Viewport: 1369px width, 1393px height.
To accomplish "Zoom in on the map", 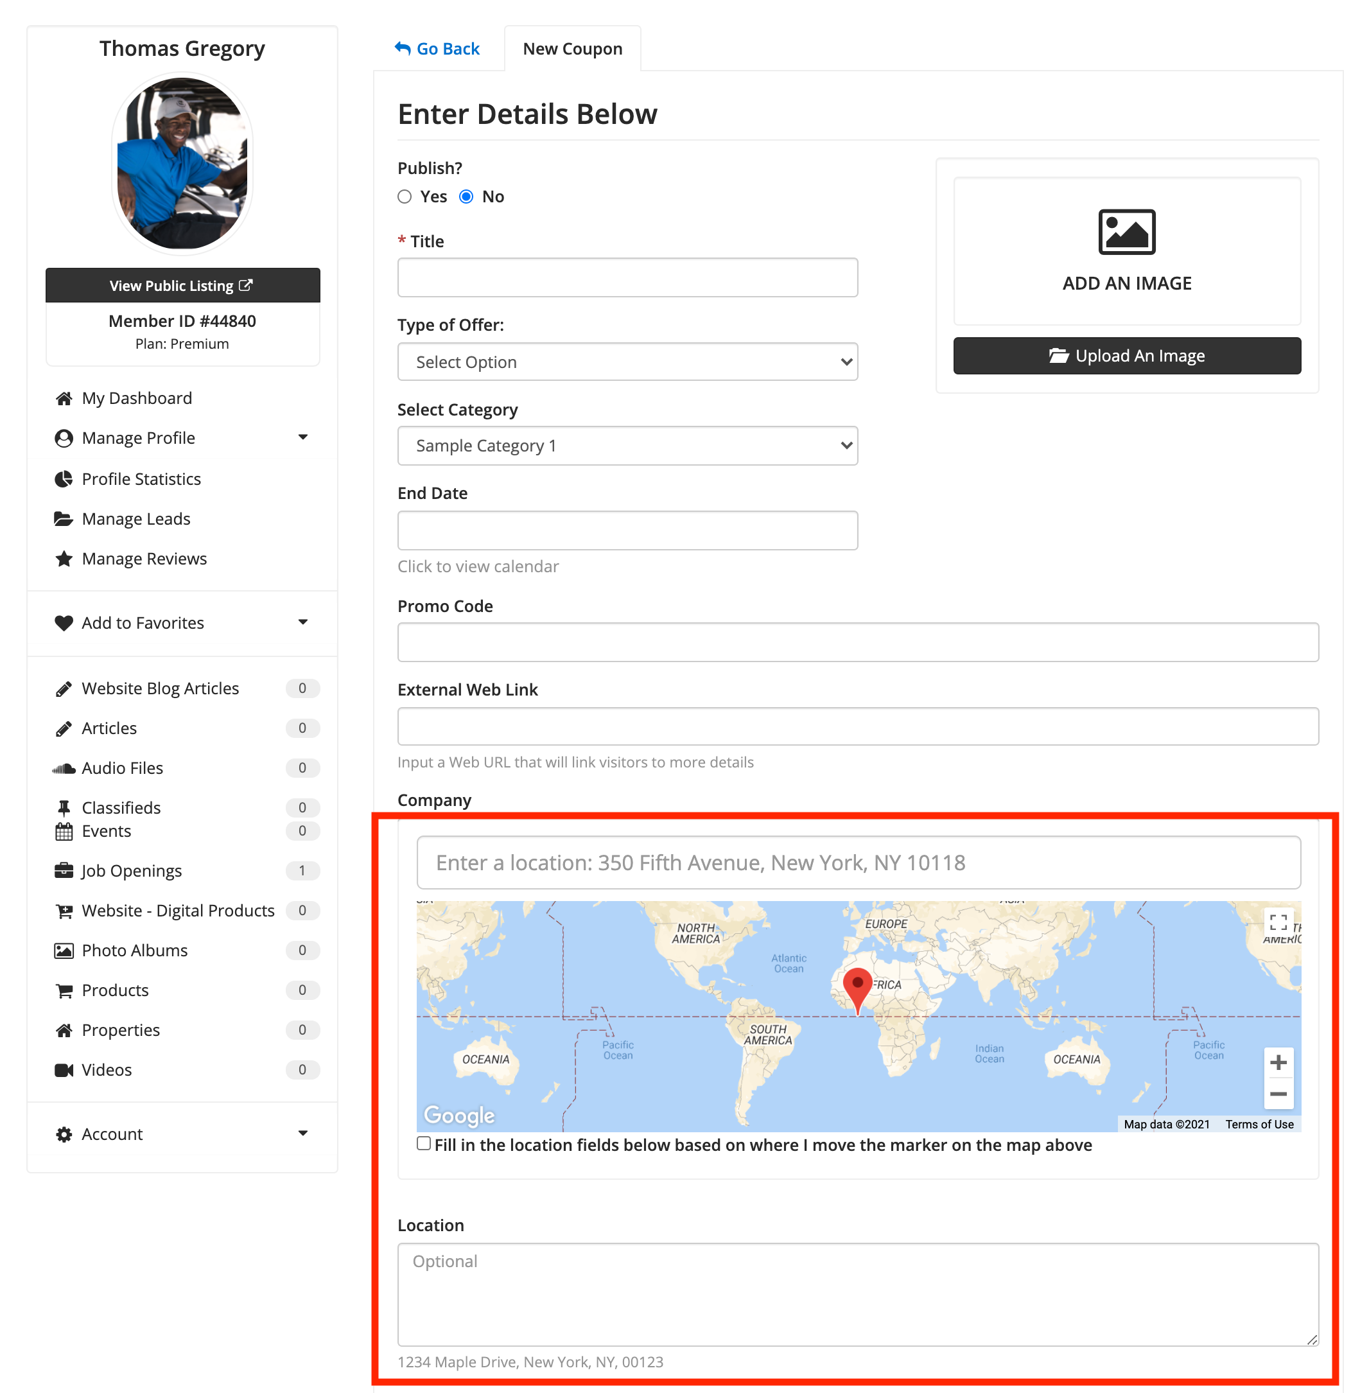I will [x=1278, y=1062].
